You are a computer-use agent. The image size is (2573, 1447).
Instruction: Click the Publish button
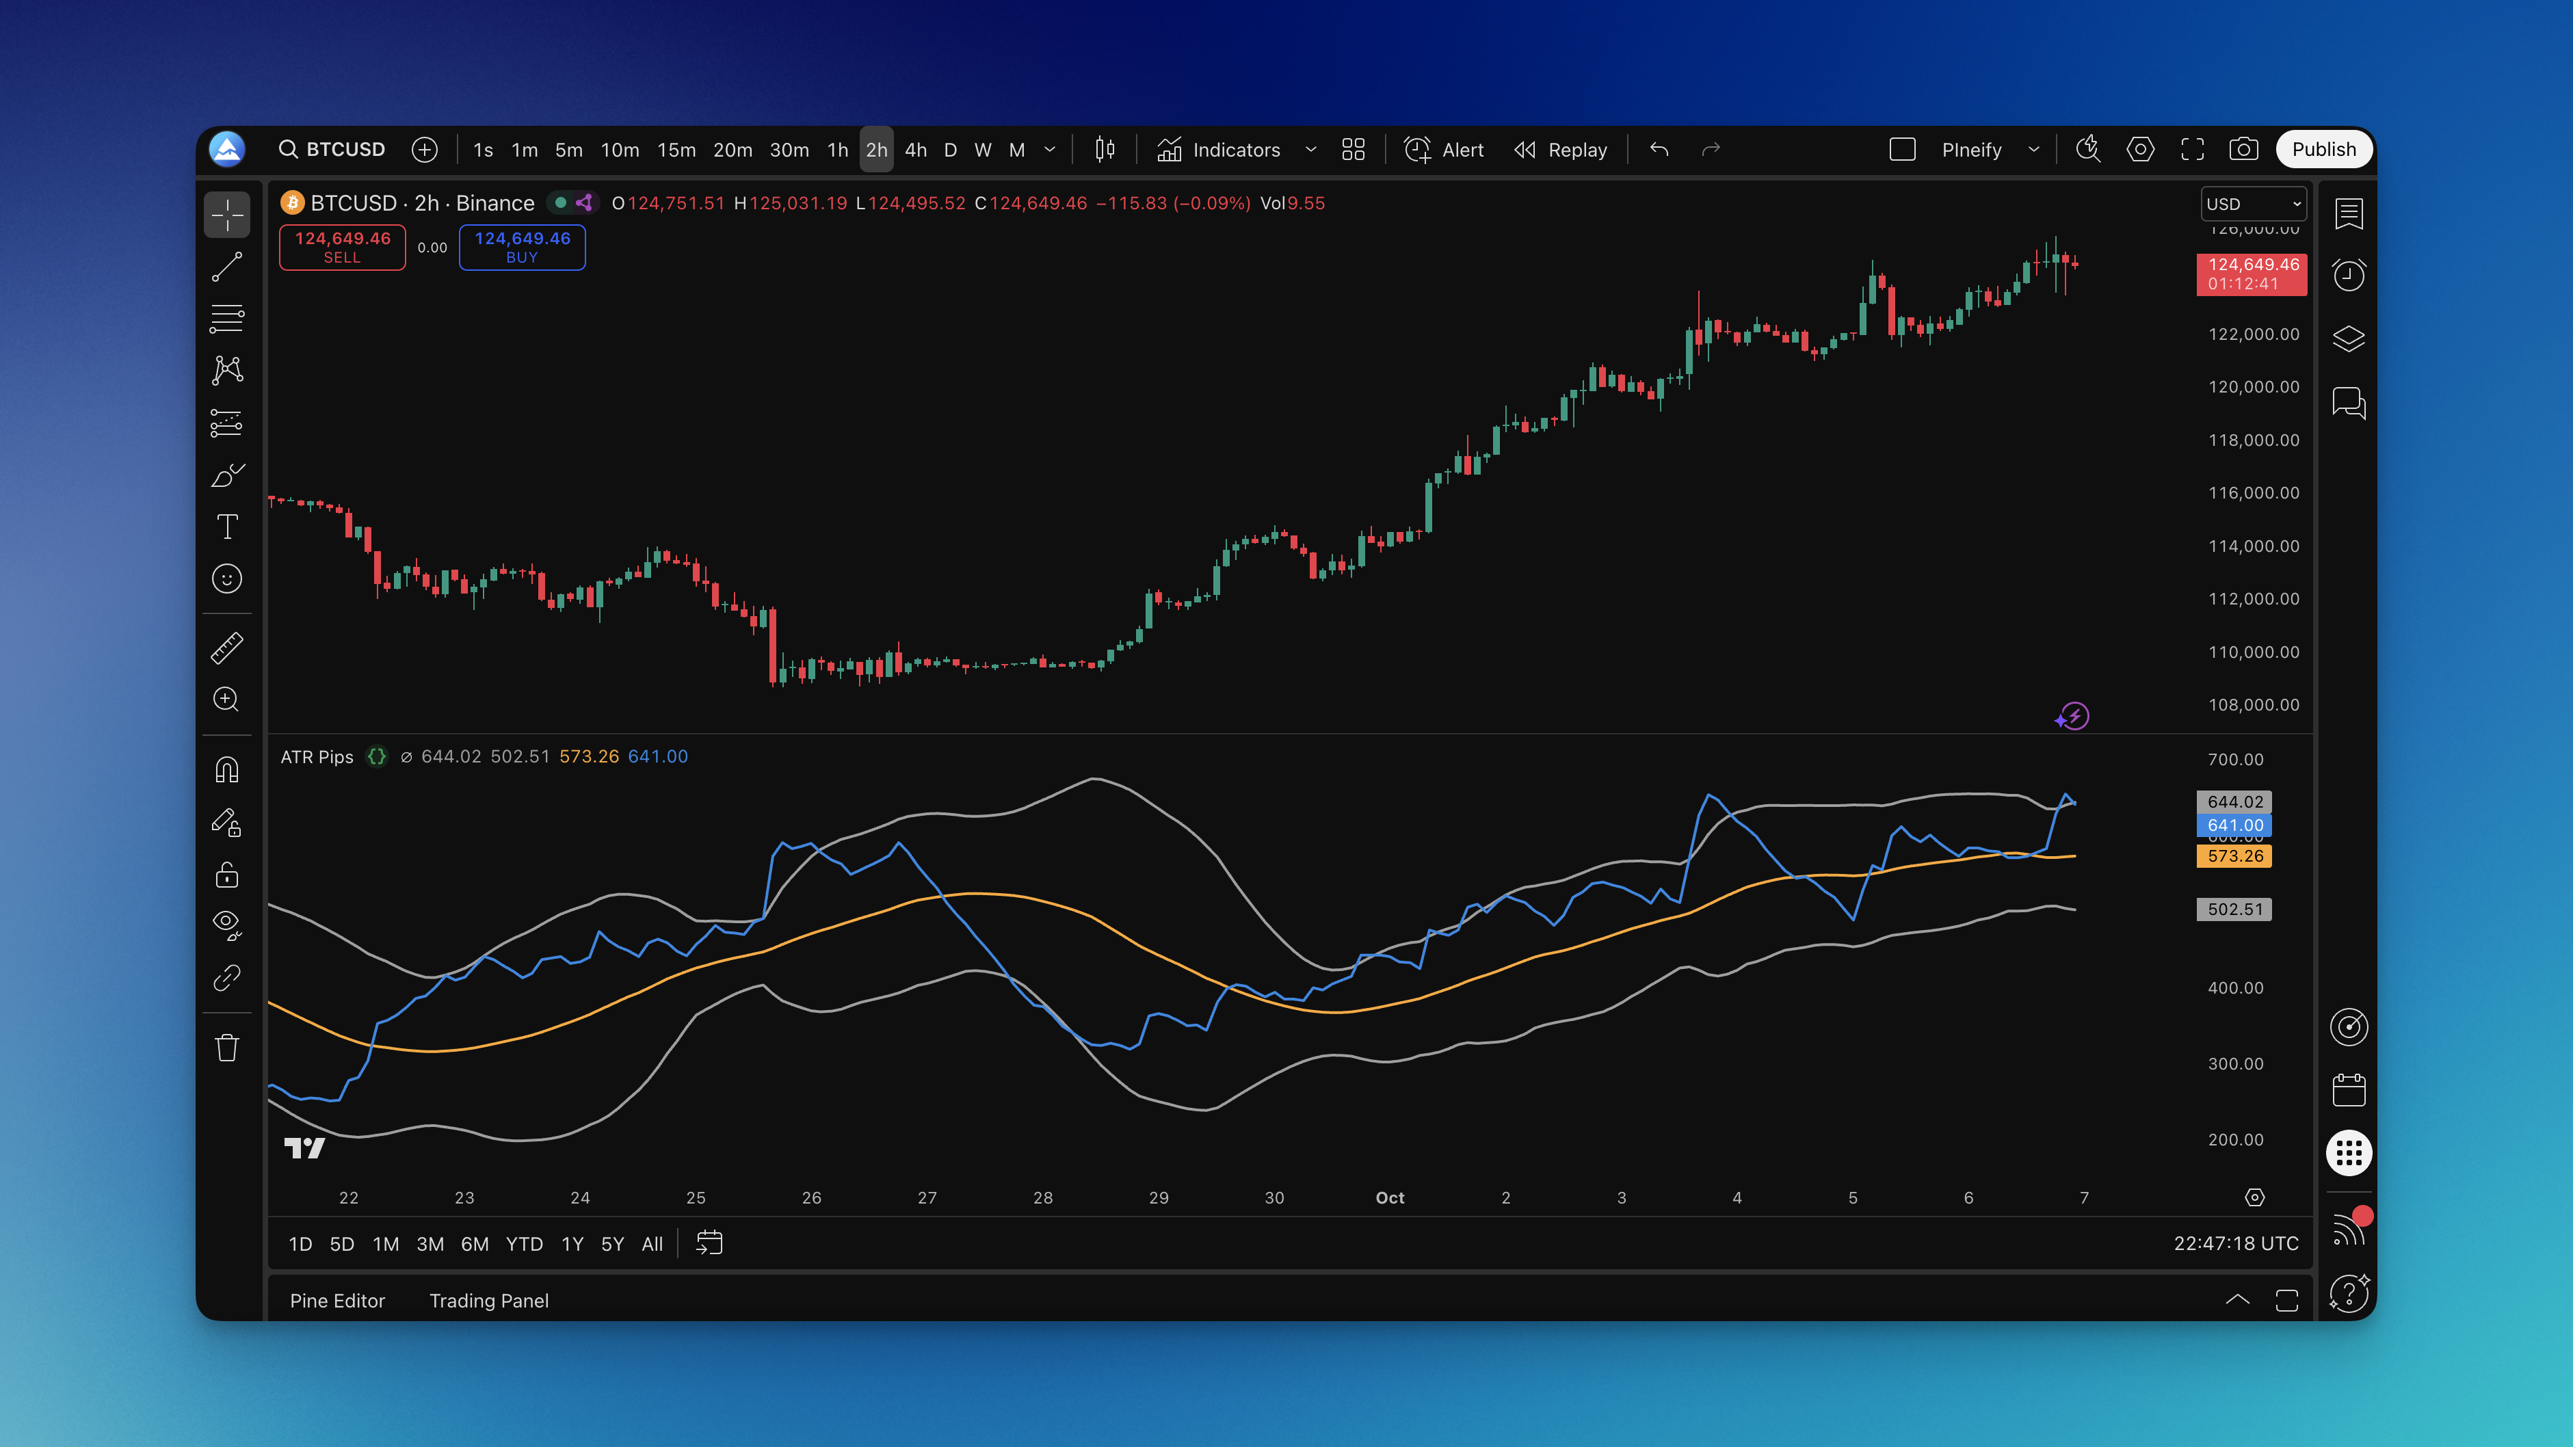tap(2322, 150)
